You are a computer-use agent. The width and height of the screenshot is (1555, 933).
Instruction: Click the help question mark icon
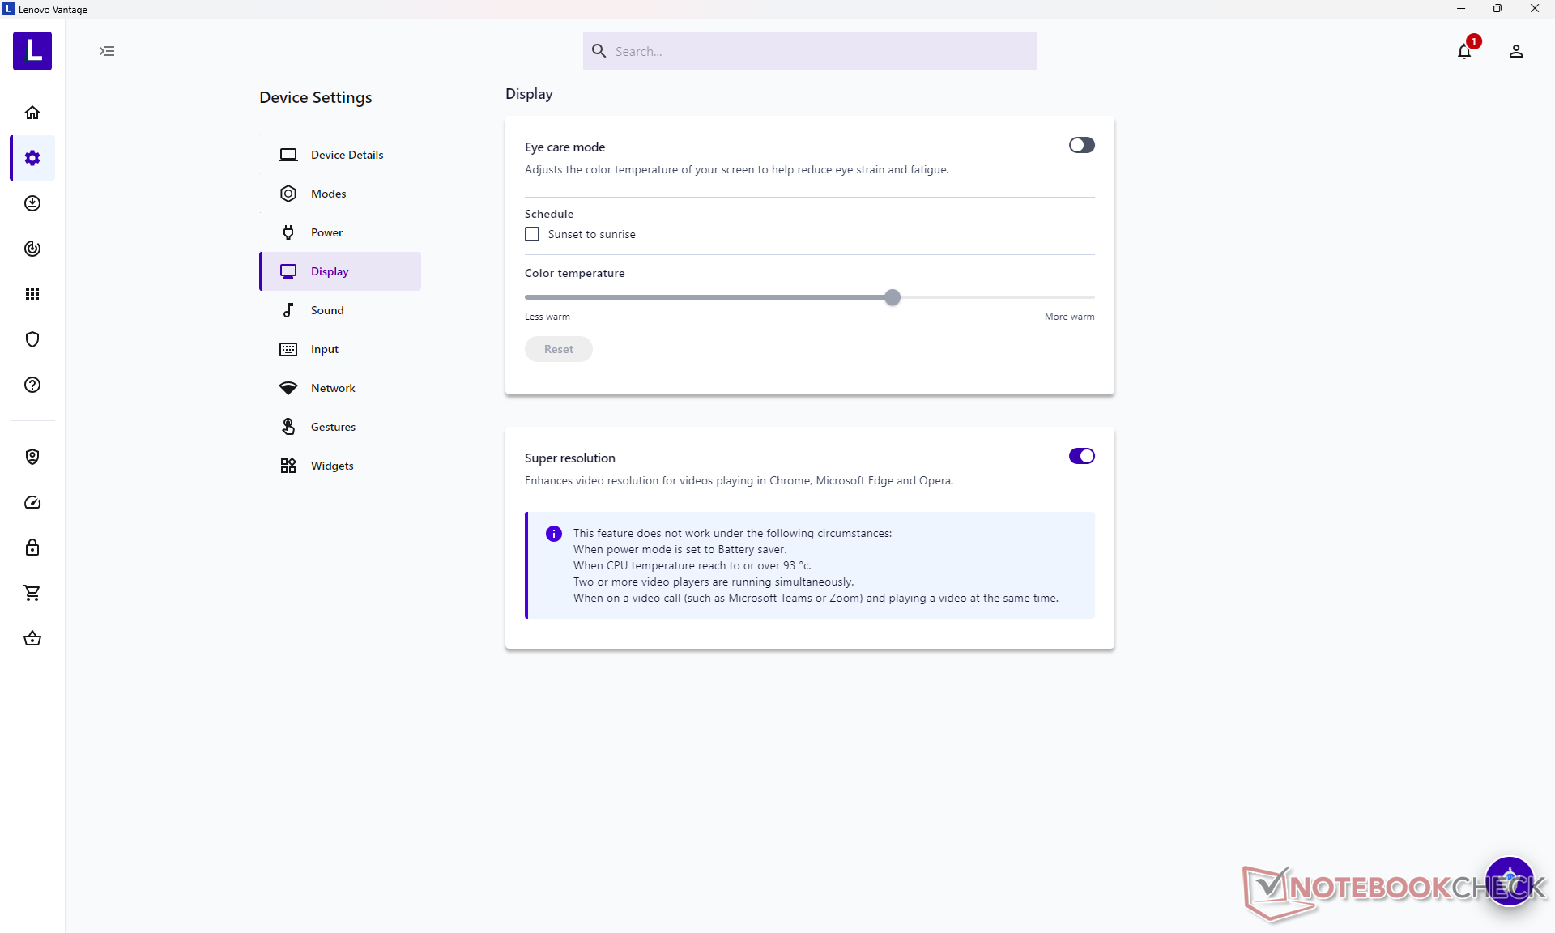pos(32,385)
